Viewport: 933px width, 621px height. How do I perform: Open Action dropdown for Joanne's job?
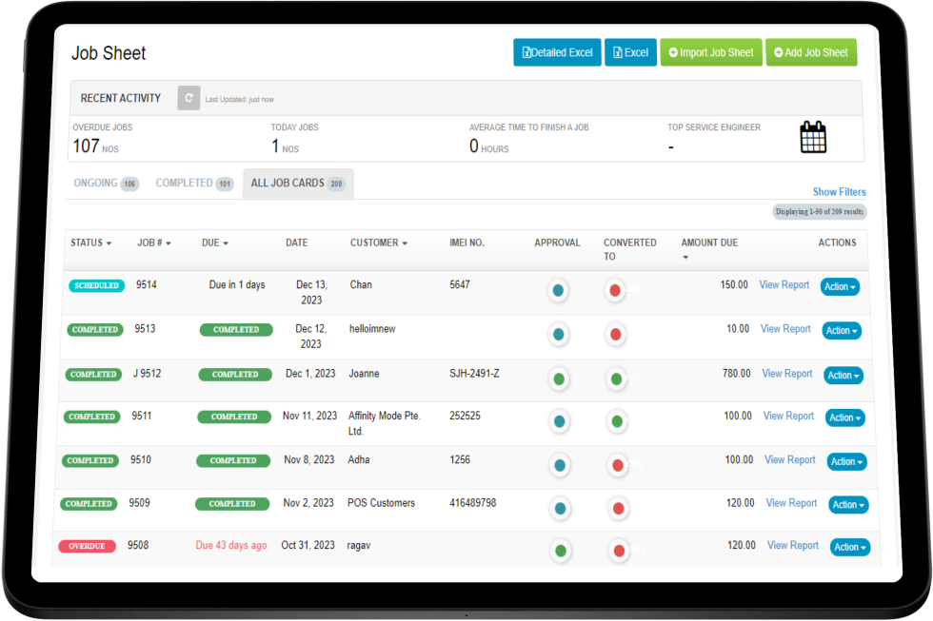click(x=844, y=375)
